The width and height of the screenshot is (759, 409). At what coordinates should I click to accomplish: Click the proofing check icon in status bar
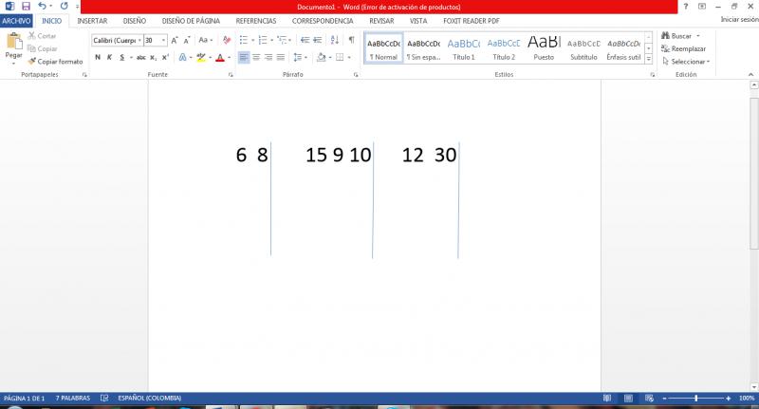[x=104, y=398]
